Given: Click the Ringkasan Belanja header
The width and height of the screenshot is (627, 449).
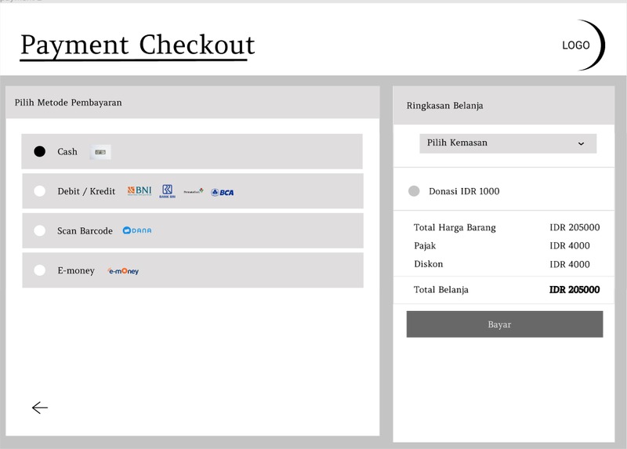Looking at the screenshot, I should click(444, 106).
